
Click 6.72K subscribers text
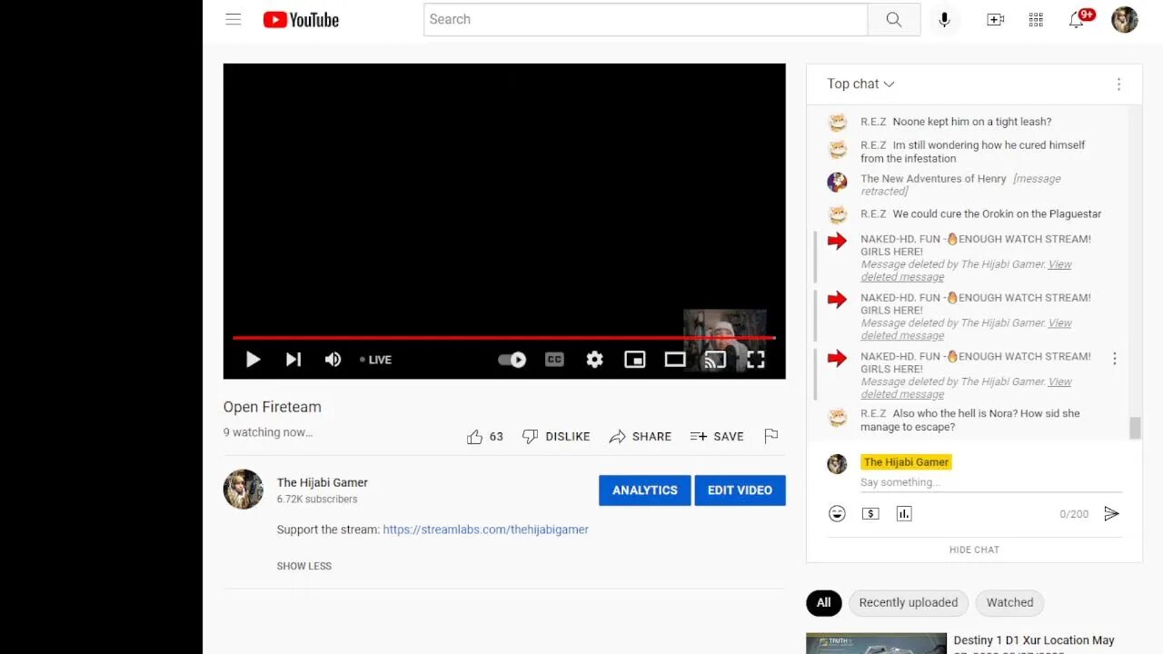tap(317, 500)
